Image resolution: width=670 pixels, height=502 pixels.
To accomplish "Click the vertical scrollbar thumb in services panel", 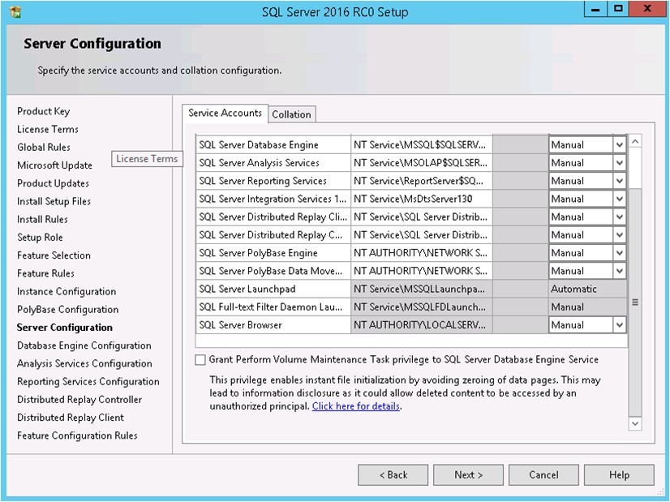I will pyautogui.click(x=635, y=302).
